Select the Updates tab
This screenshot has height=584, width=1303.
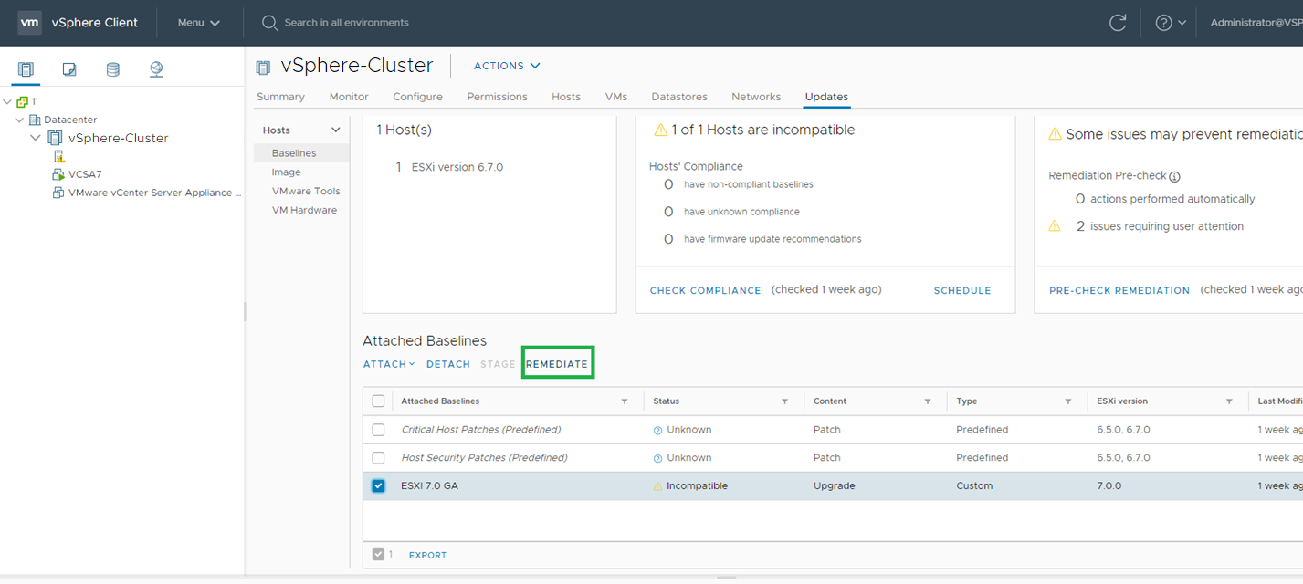pos(826,97)
